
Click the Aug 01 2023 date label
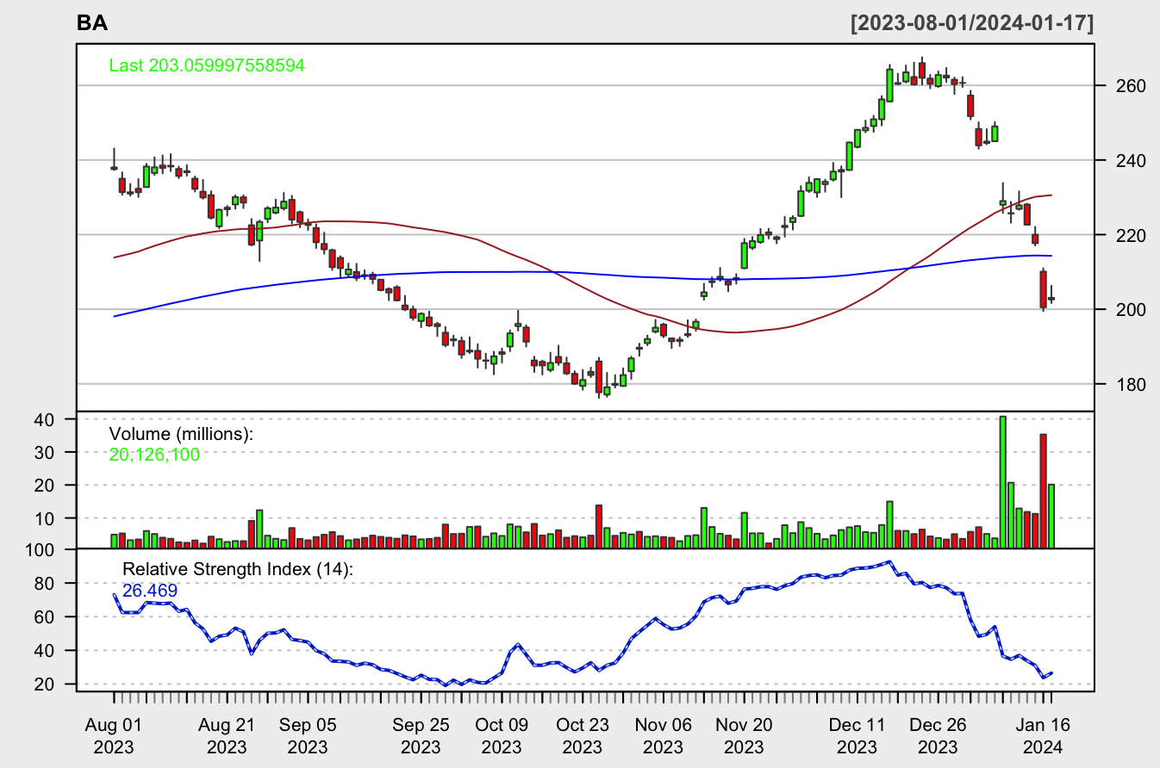coord(114,734)
